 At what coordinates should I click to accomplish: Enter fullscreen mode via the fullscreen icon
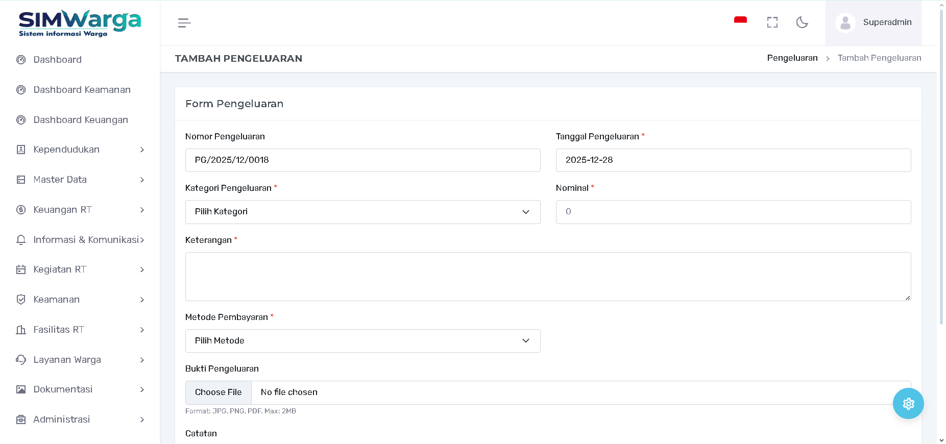click(772, 22)
